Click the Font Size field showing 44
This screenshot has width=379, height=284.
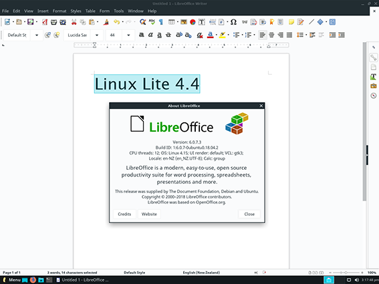click(113, 35)
